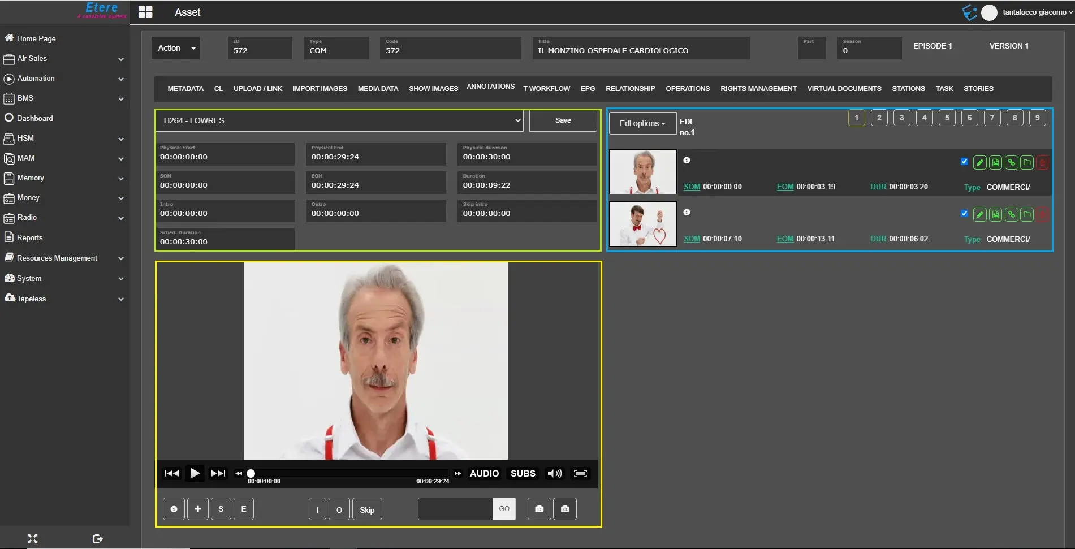
Task: Toggle fullscreen mode in the player
Action: pyautogui.click(x=580, y=473)
